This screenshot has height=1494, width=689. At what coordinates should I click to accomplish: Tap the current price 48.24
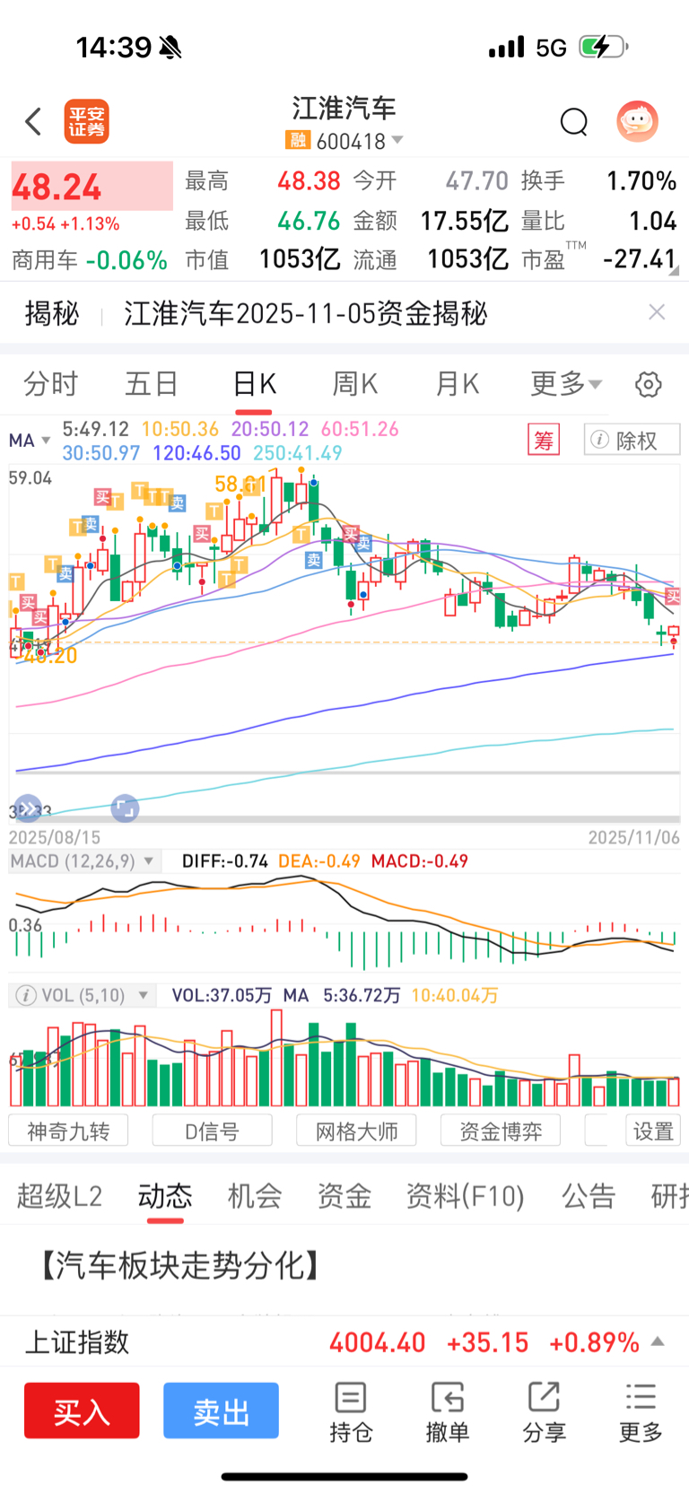click(57, 188)
